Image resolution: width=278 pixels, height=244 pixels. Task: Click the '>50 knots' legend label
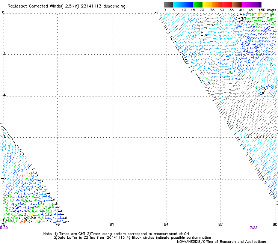tap(267, 10)
